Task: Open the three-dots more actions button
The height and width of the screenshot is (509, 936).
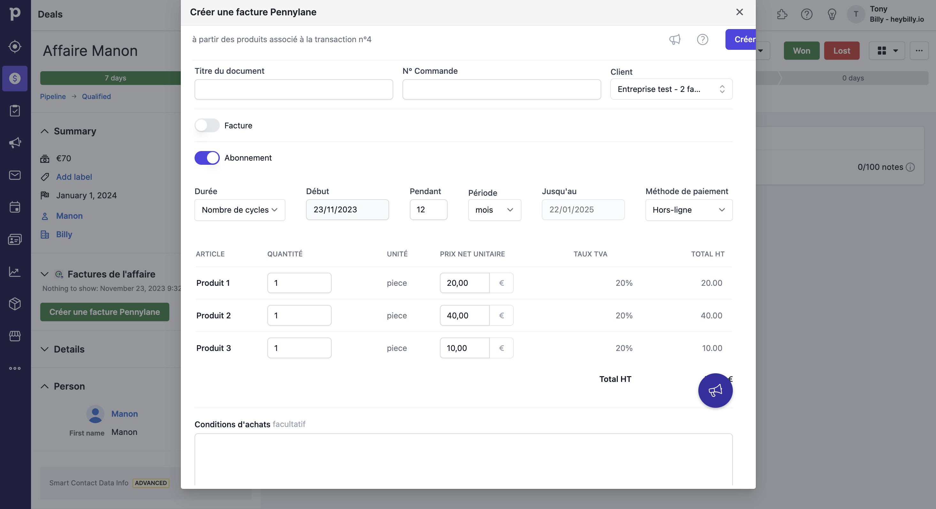Action: coord(919,50)
